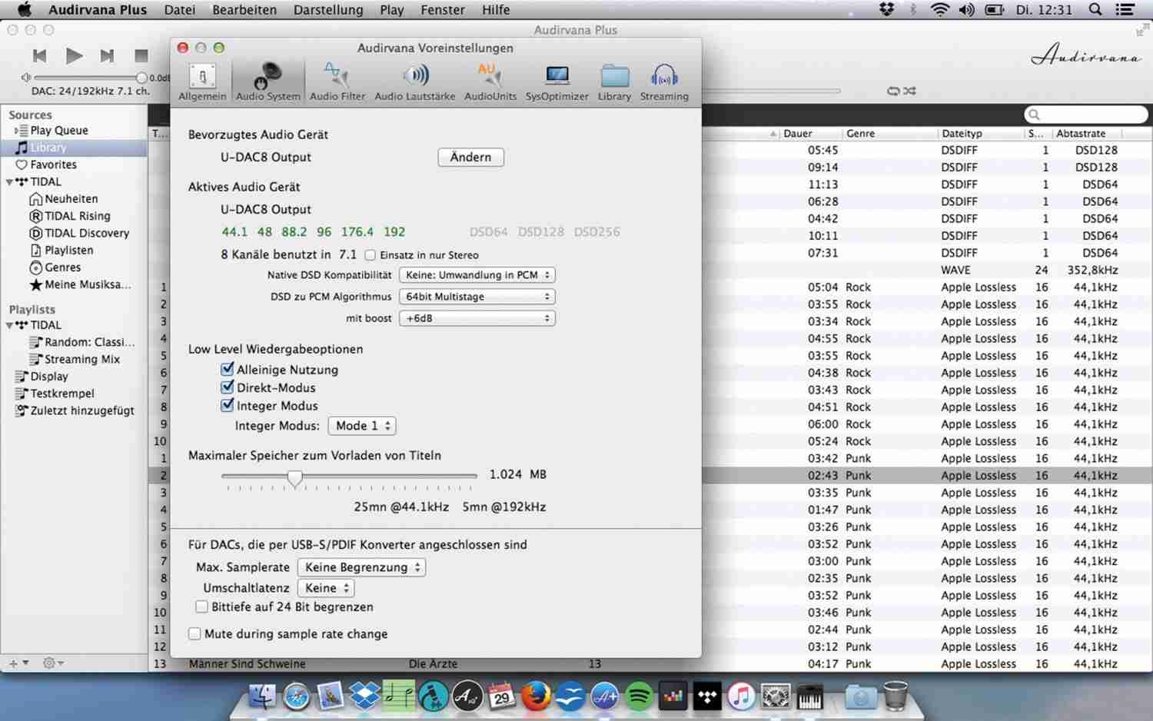
Task: Open the Allgemein preferences pane
Action: pos(202,82)
